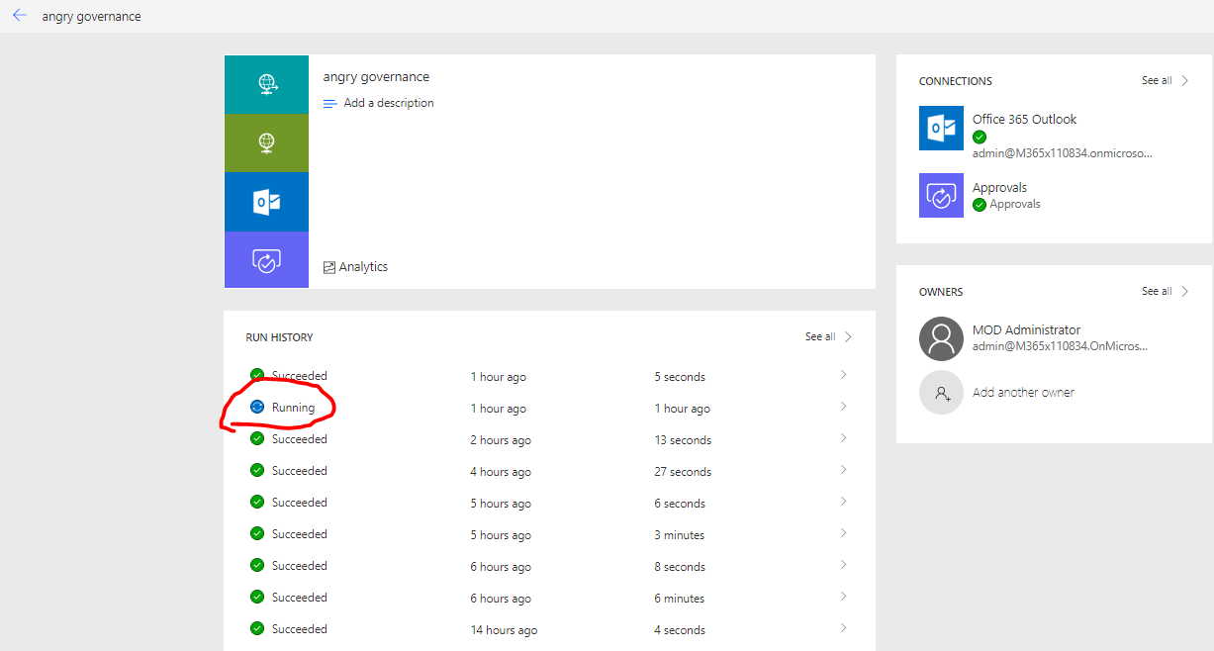The height and width of the screenshot is (651, 1214).
Task: Click the purple Approvals tile in flow card
Action: (266, 260)
